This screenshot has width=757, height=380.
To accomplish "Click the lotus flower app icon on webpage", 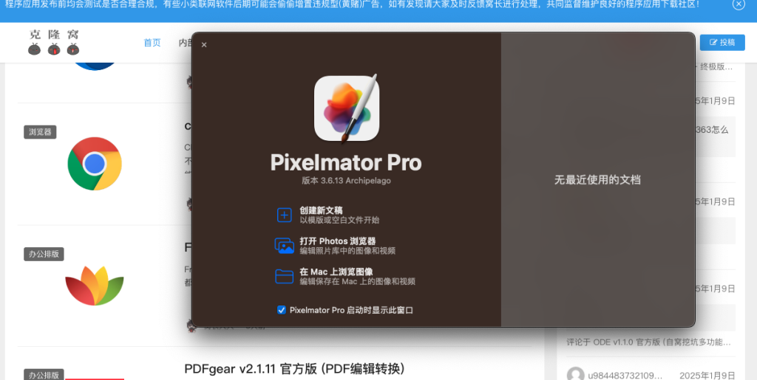I will (95, 285).
